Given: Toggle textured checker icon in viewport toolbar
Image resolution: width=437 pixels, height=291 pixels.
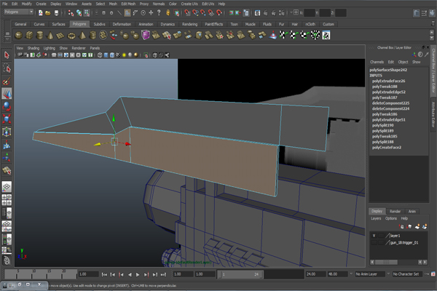Looking at the screenshot, I should [118, 55].
